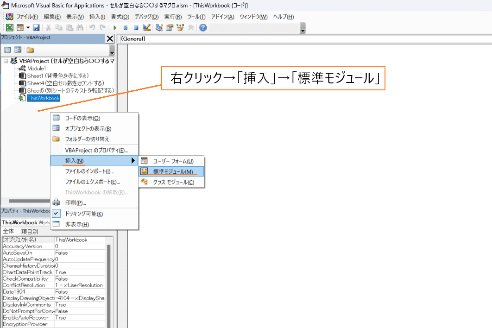Open the ヘルプ(H) menu
492x328 pixels.
point(284,17)
